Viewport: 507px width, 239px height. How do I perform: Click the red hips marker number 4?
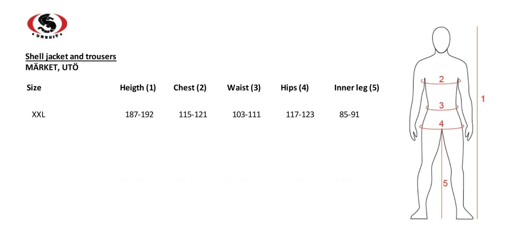pyautogui.click(x=441, y=124)
